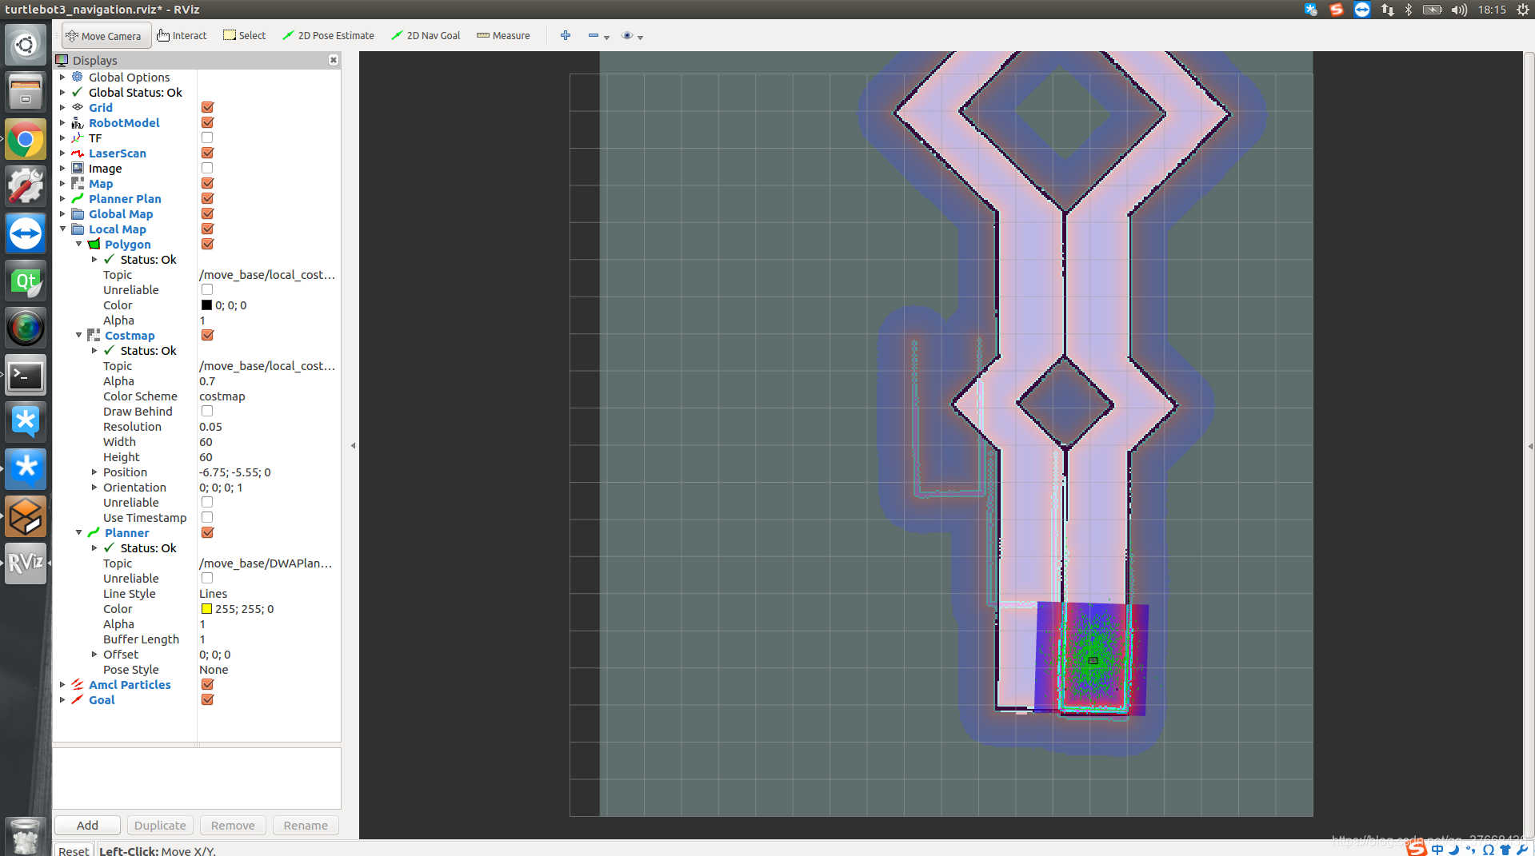Toggle the LaserScan checkbox off
Image resolution: width=1535 pixels, height=856 pixels.
(x=207, y=153)
